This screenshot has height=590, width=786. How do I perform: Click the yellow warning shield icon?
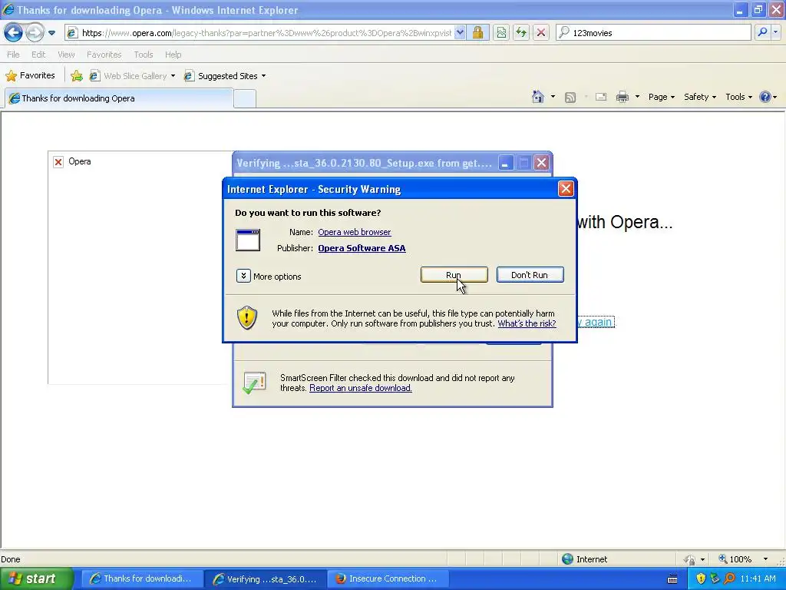[247, 317]
